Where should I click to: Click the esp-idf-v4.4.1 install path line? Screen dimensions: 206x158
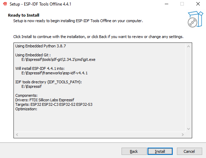click(54, 73)
